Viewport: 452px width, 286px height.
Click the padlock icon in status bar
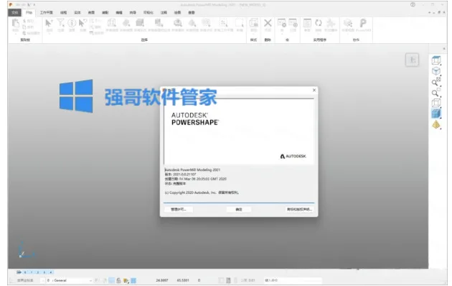point(118,280)
